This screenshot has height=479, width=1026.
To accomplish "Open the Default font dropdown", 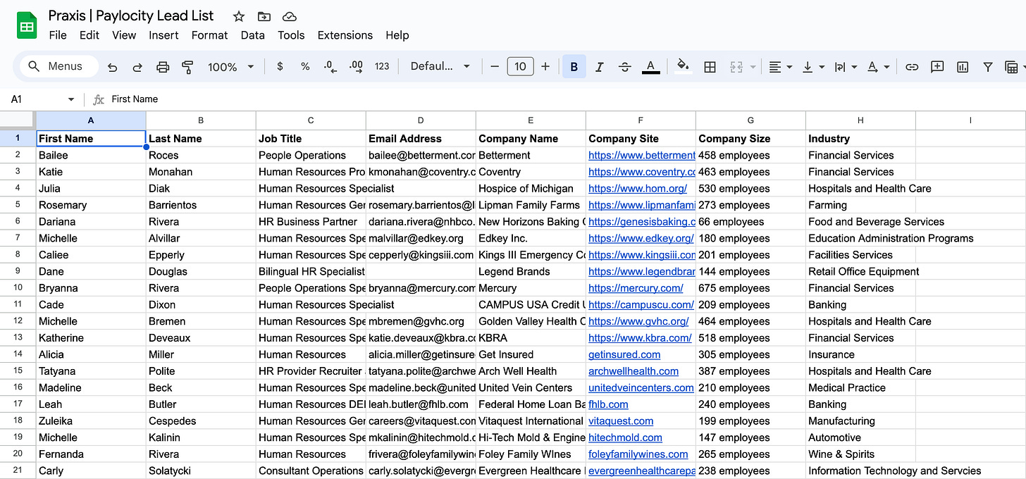I will (440, 66).
